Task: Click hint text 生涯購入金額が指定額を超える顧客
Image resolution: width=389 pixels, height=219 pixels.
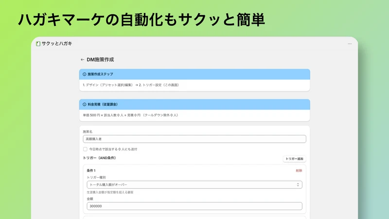Action: click(110, 192)
